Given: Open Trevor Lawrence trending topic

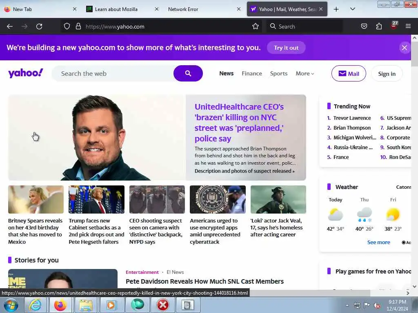Looking at the screenshot, I should [x=352, y=118].
